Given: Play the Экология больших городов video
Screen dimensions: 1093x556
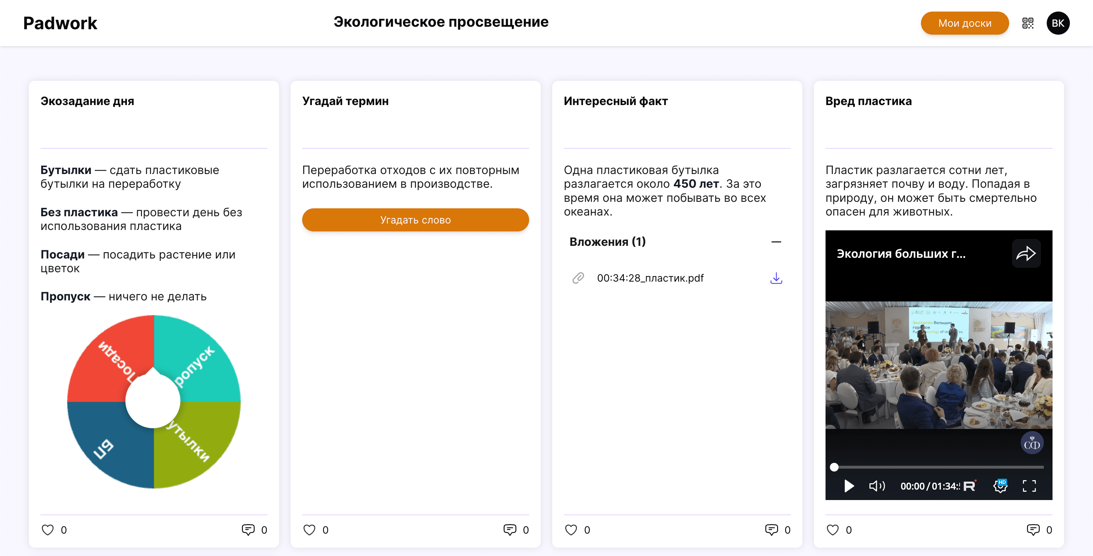Looking at the screenshot, I should [849, 486].
